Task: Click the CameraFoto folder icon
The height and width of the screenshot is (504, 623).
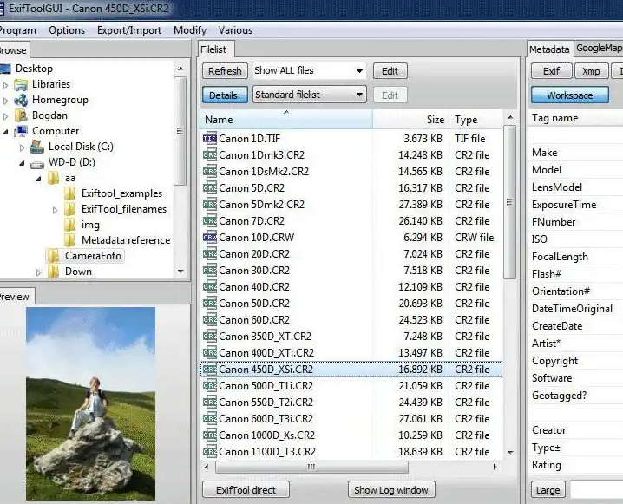Action: (x=53, y=256)
